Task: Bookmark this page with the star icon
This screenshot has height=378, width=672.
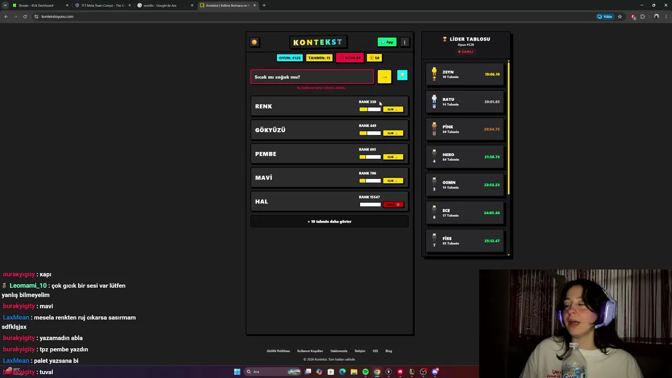Action: pos(619,16)
